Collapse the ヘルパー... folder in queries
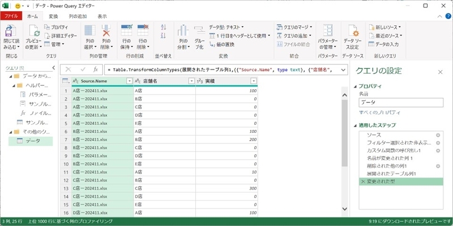The image size is (453, 226). click(14, 85)
